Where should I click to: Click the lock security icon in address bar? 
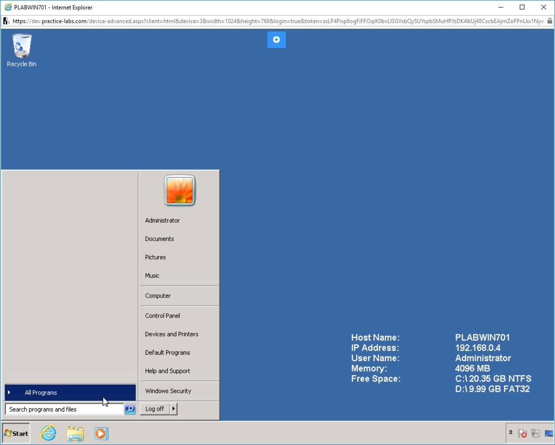pos(550,21)
